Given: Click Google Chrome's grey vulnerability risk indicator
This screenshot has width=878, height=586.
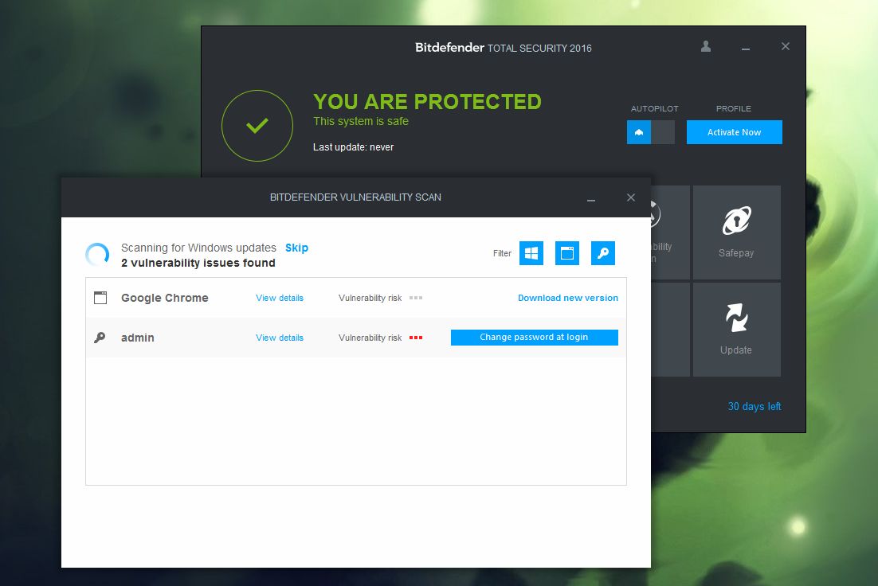Looking at the screenshot, I should click(x=416, y=298).
